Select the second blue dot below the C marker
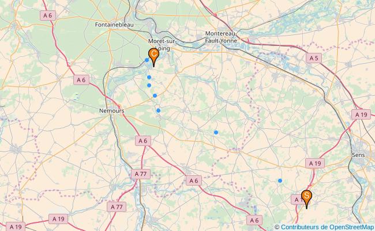 [149, 85]
